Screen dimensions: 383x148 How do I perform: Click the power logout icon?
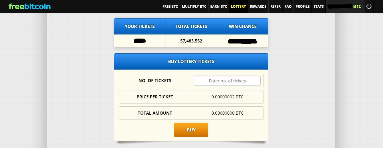[x=369, y=6]
